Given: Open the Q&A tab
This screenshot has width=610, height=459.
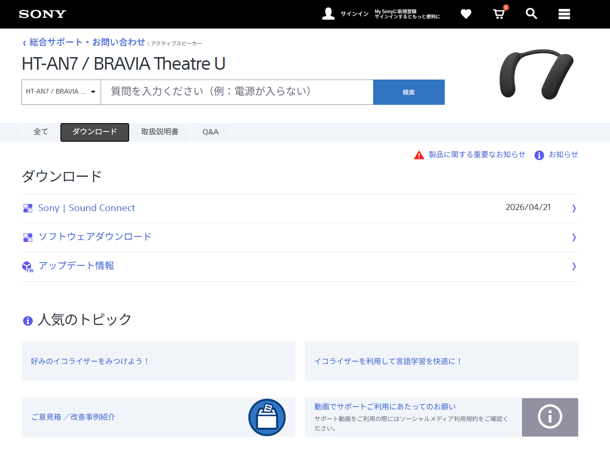Looking at the screenshot, I should tap(210, 132).
